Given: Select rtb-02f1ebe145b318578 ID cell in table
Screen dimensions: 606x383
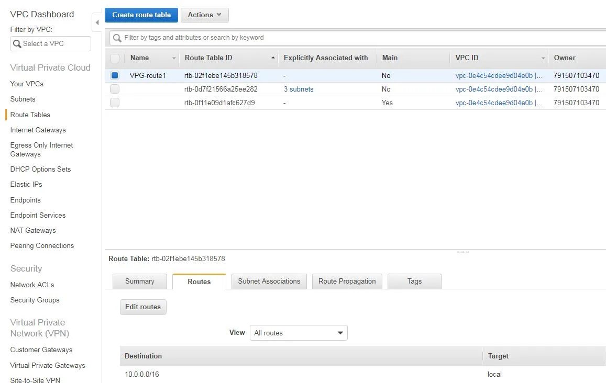Looking at the screenshot, I should point(221,75).
